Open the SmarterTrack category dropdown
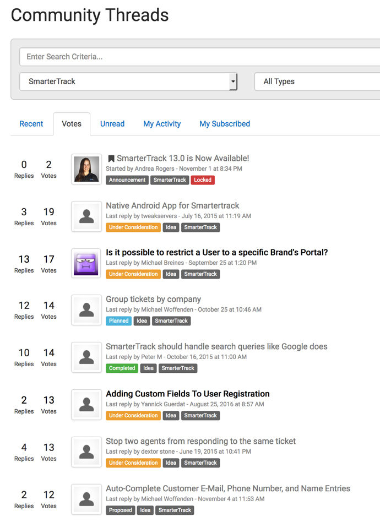 (x=128, y=81)
